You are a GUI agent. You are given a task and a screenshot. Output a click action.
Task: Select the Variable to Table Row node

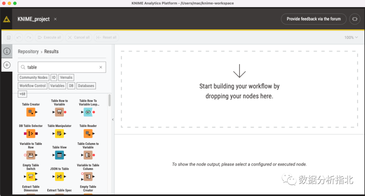tap(31, 155)
